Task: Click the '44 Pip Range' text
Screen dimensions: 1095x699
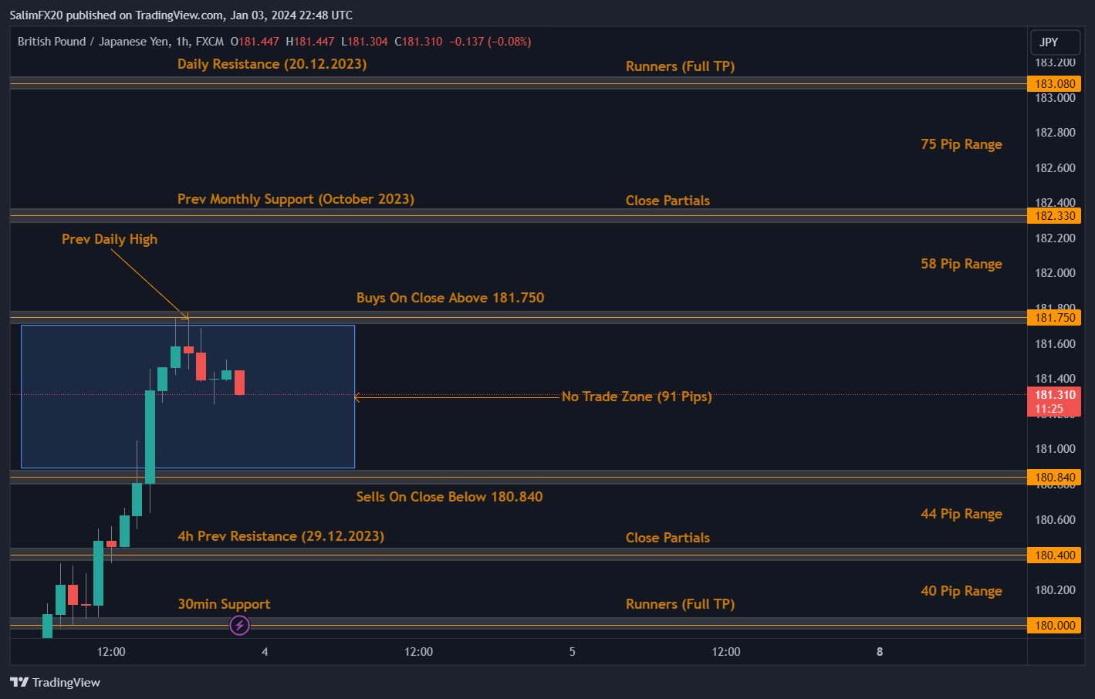Action: coord(962,514)
